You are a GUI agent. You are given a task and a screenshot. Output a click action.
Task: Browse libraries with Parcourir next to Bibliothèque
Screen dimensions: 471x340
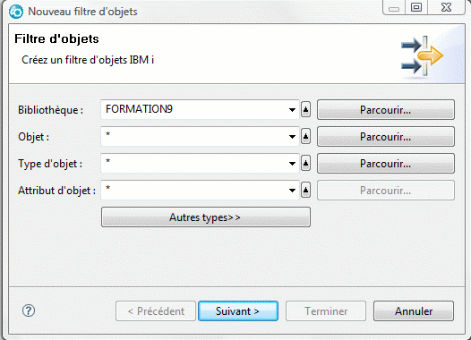tap(386, 110)
